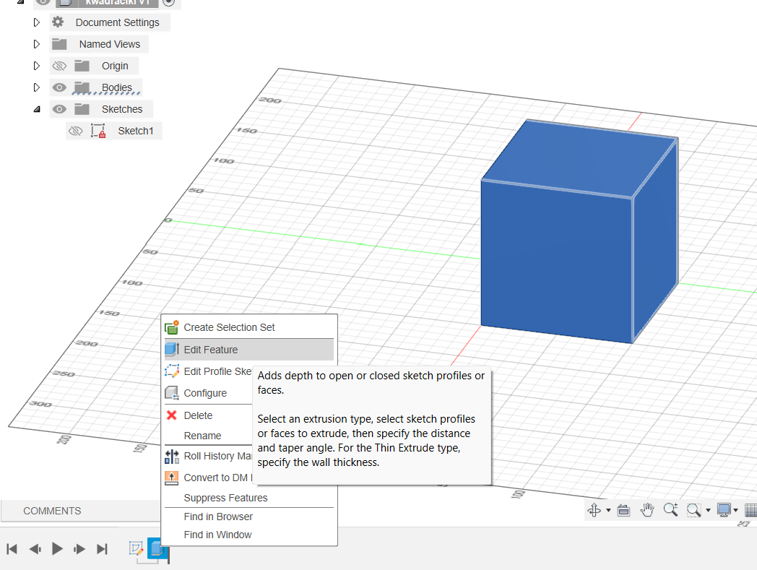Screen dimensions: 757x570
Task: Choose Roll History Marker Here
Action: point(208,456)
